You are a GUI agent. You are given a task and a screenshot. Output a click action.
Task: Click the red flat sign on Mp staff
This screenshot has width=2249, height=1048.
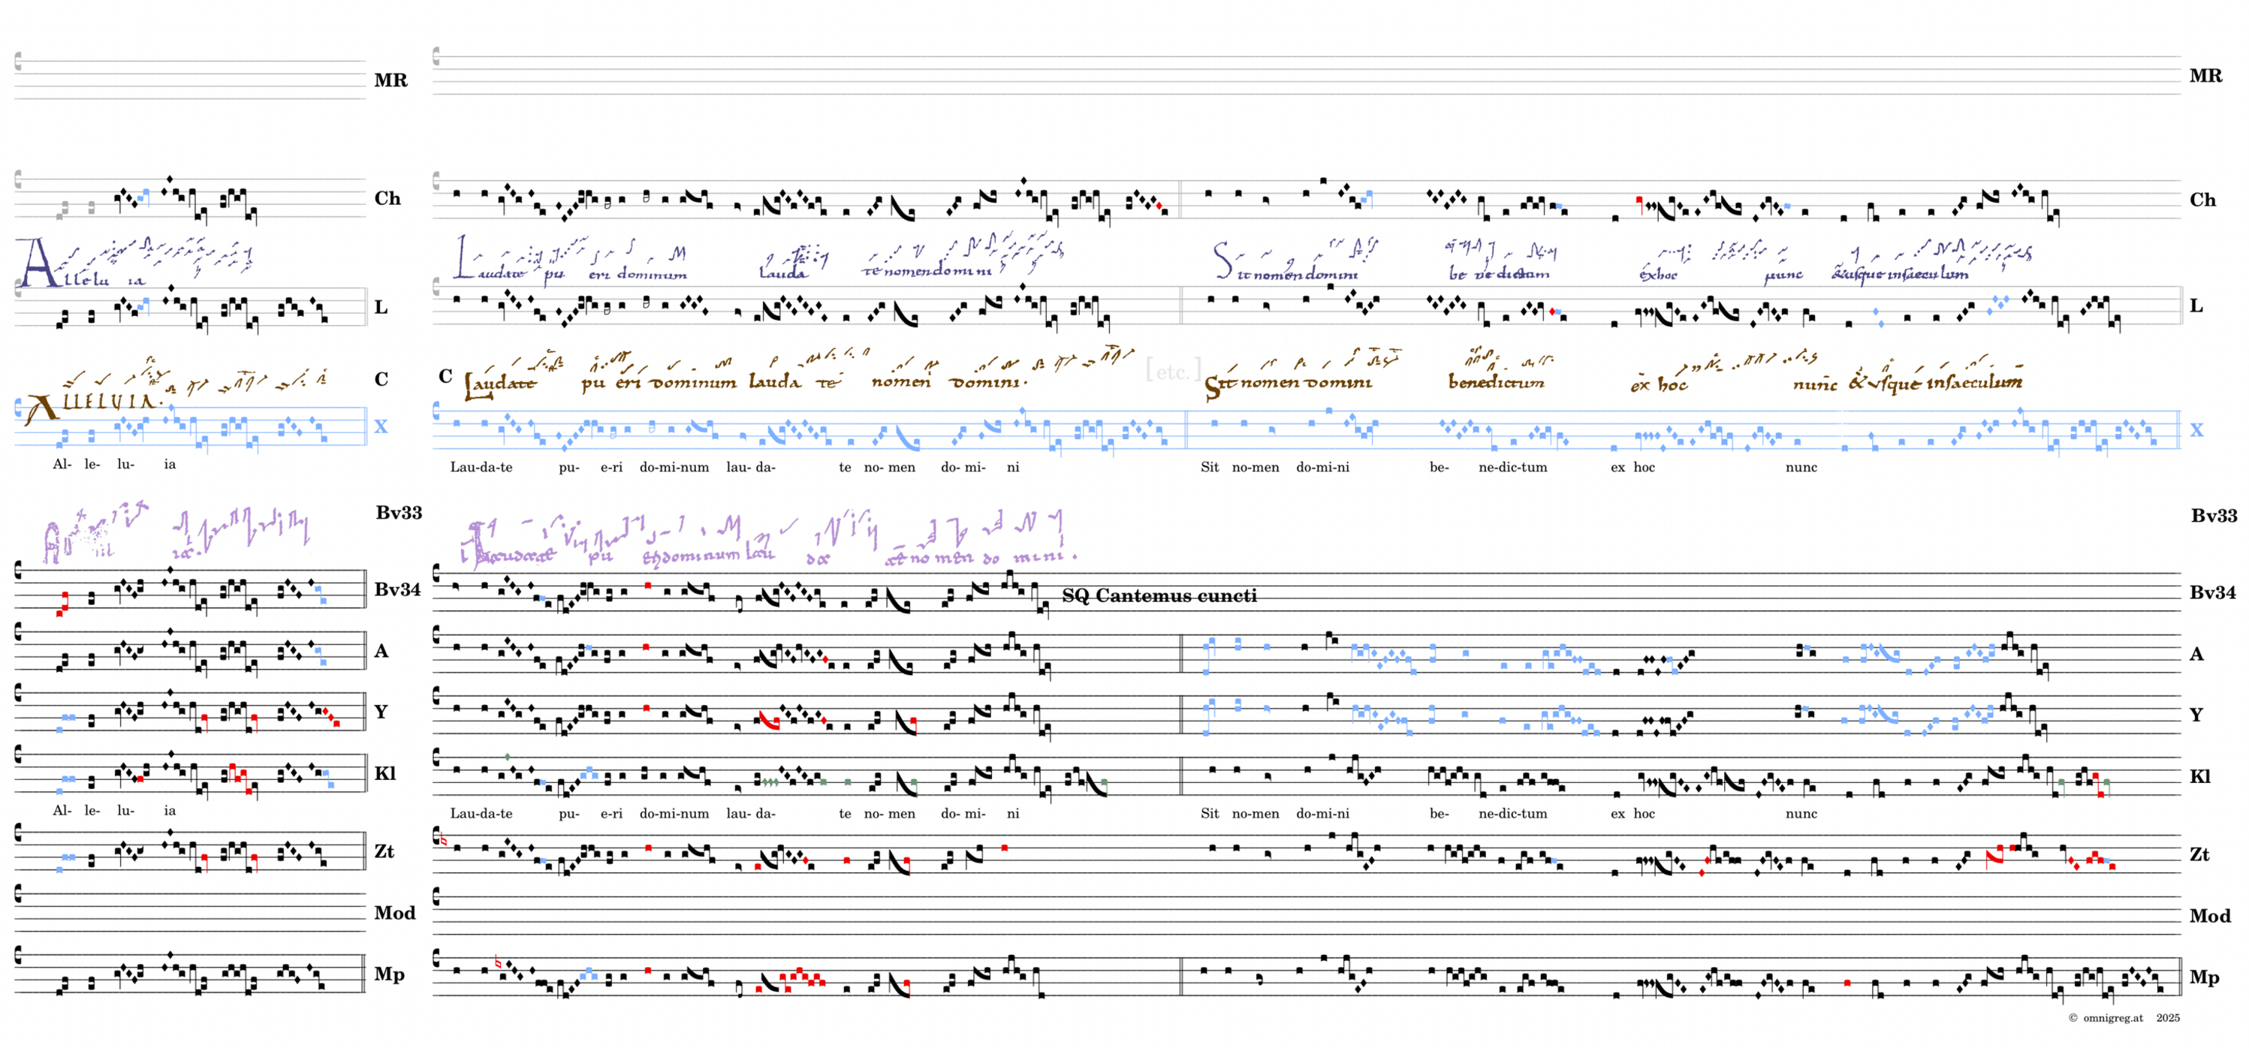(498, 963)
